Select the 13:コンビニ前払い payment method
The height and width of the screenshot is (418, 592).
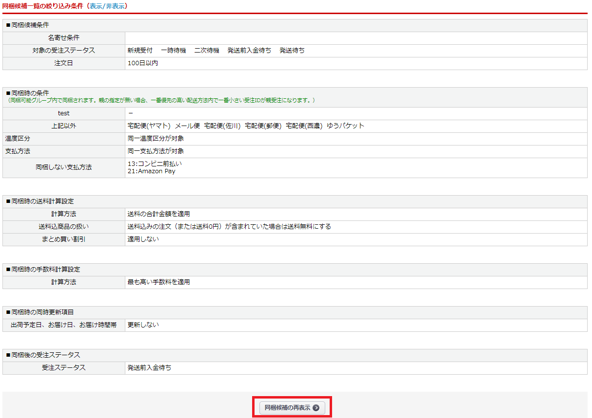pos(155,164)
